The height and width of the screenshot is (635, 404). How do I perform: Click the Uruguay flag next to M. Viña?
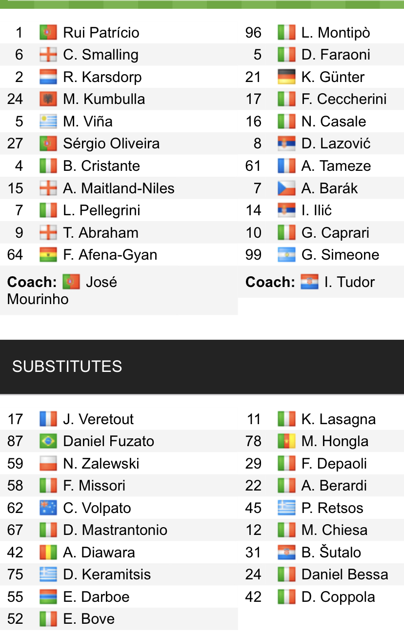(x=48, y=122)
